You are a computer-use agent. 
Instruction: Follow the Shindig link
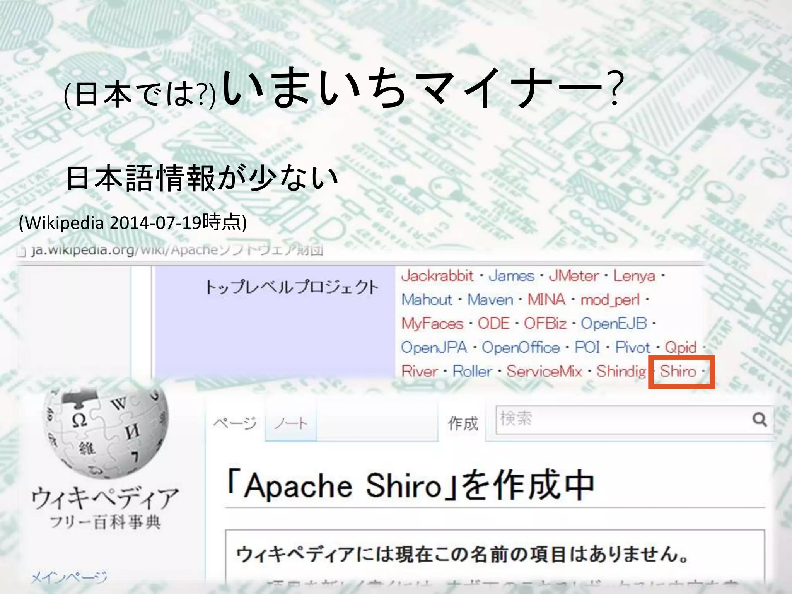621,371
